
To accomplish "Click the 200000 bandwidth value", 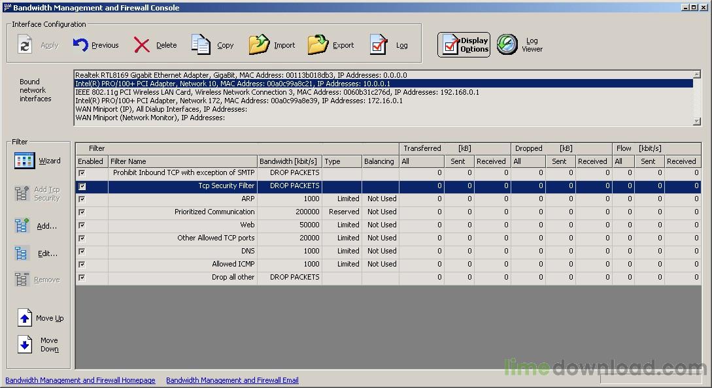I will [x=307, y=212].
